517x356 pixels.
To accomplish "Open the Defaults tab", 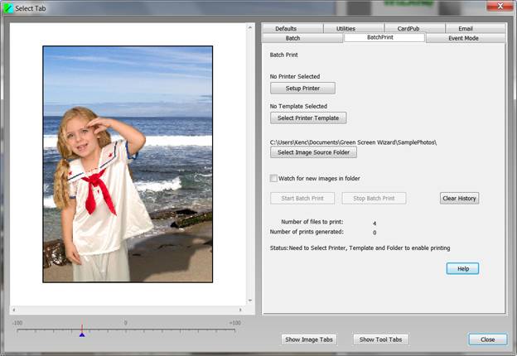I will [286, 29].
